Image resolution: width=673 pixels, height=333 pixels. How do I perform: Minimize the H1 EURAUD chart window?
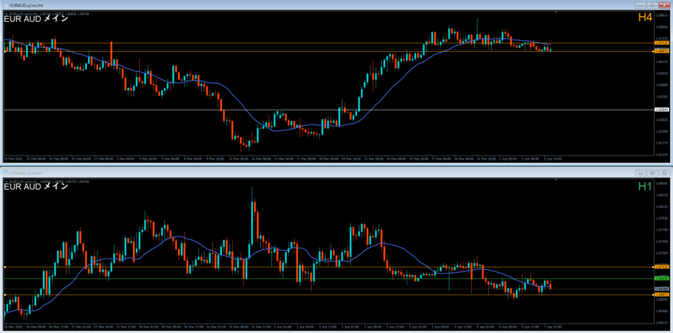[x=639, y=172]
